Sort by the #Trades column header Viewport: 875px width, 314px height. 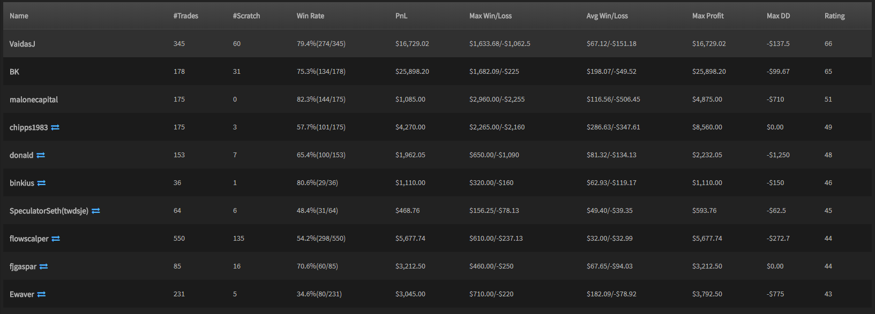point(186,16)
